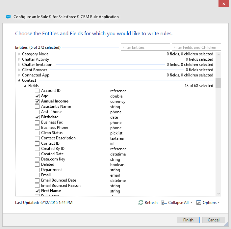This screenshot has width=231, height=229.
Task: Click the Birthdate field name
Action: click(x=50, y=117)
